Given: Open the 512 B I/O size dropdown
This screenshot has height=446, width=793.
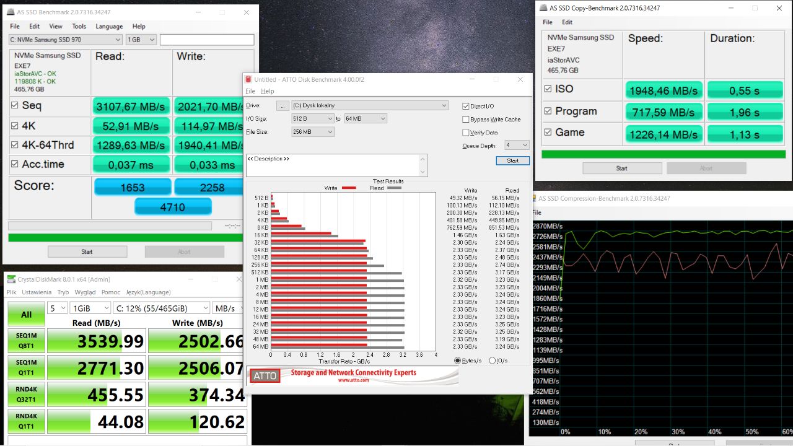Looking at the screenshot, I should click(x=312, y=118).
